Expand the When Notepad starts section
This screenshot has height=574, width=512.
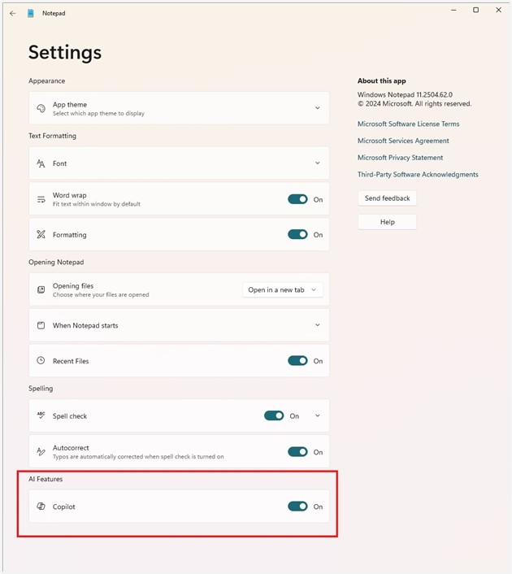[317, 325]
